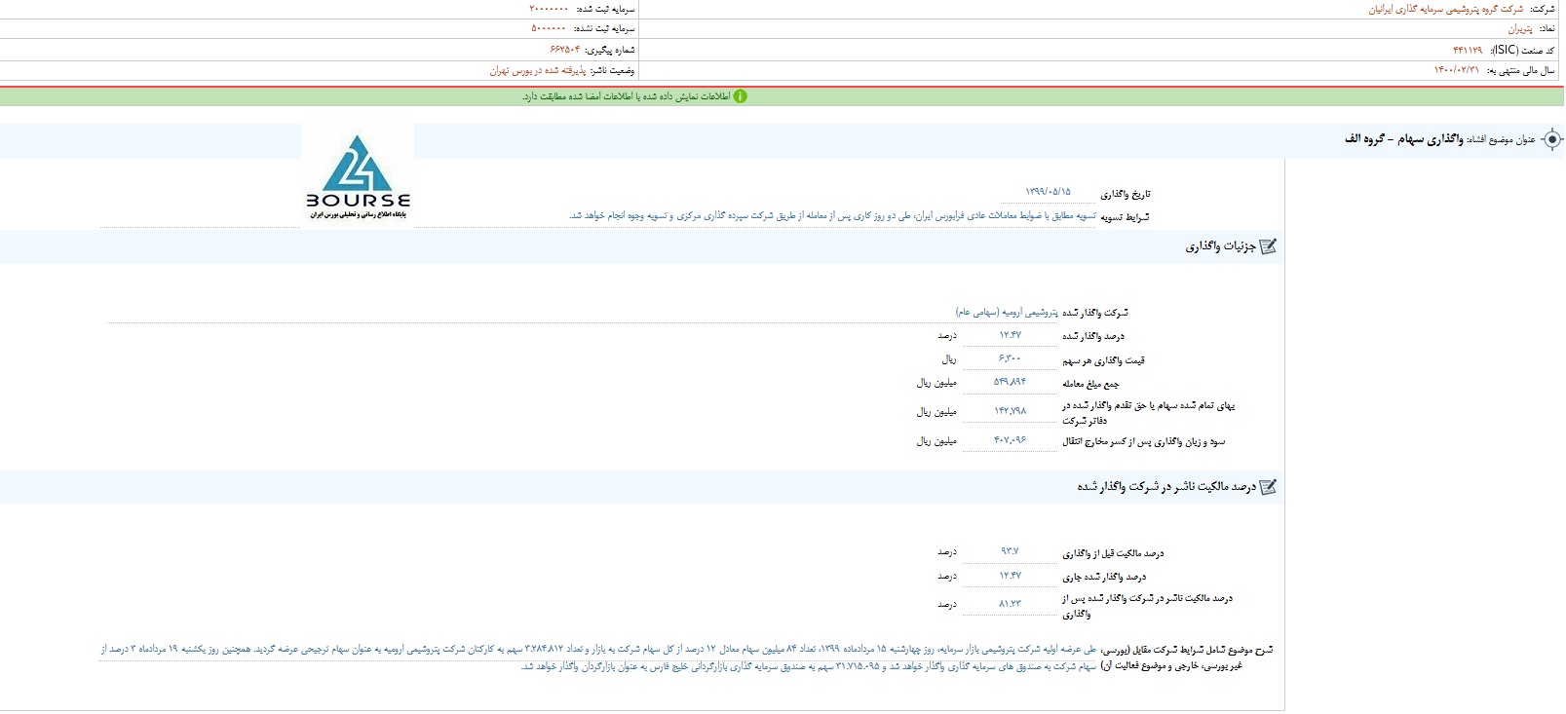
Task: Click the label شرکت واگذار شده
Action: tap(1095, 313)
